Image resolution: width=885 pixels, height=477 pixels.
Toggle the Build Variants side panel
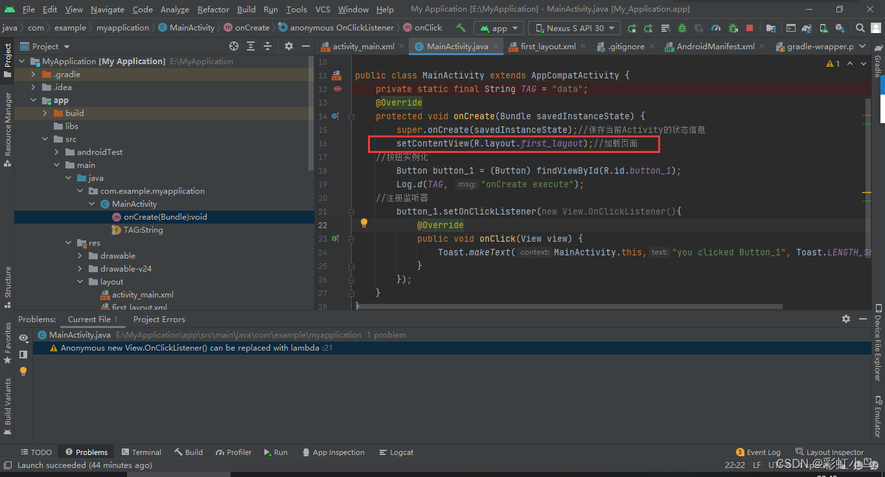(7, 406)
